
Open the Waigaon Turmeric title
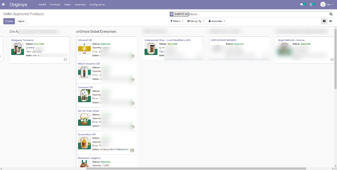pyautogui.click(x=23, y=40)
